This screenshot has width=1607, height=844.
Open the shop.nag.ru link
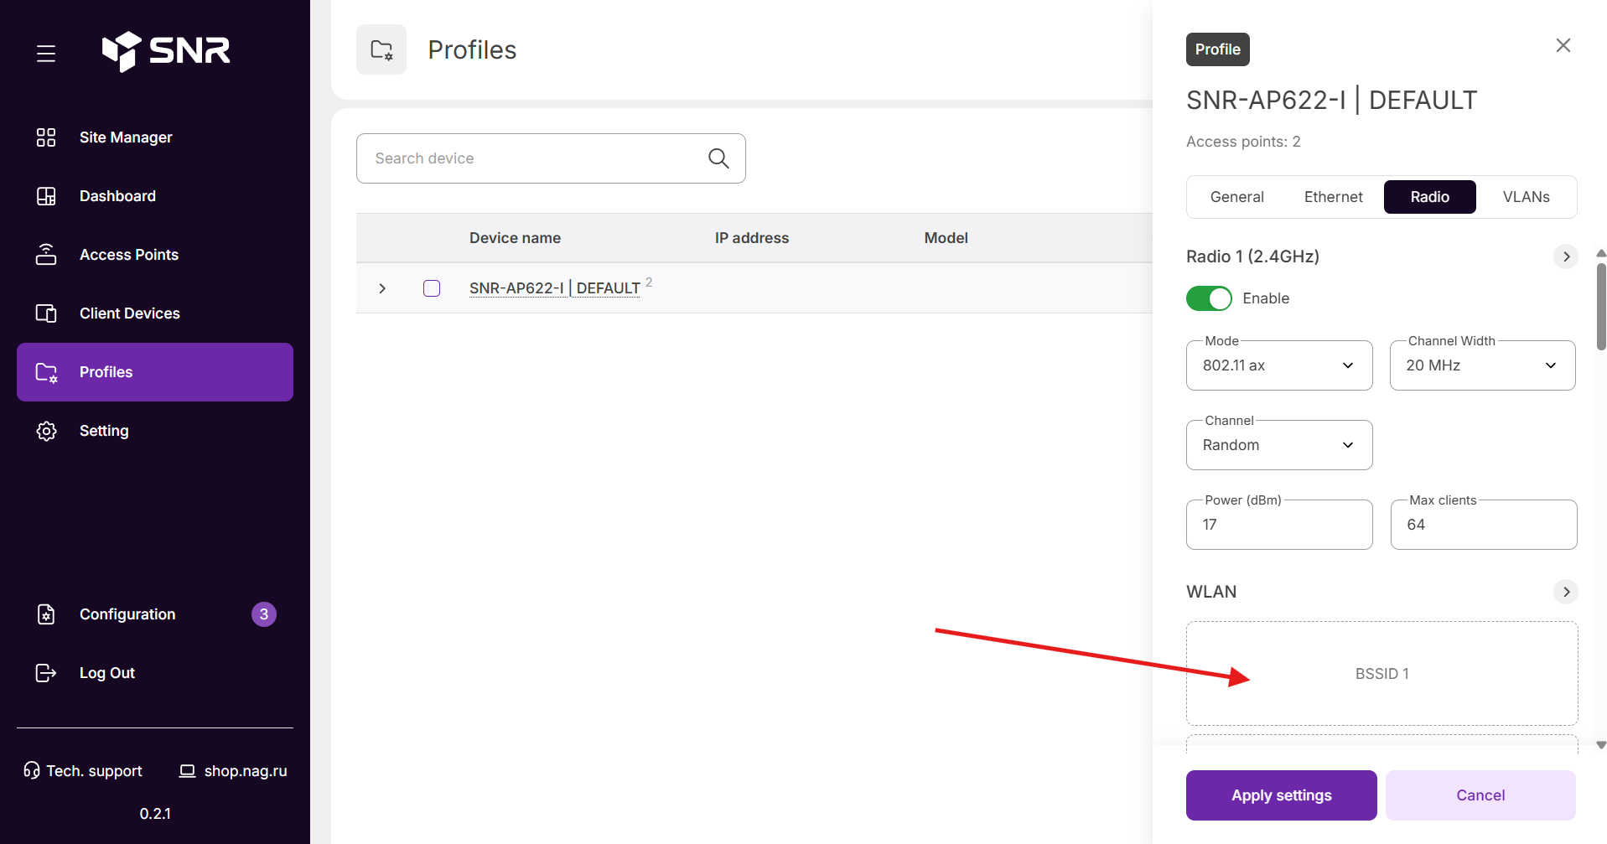click(234, 771)
